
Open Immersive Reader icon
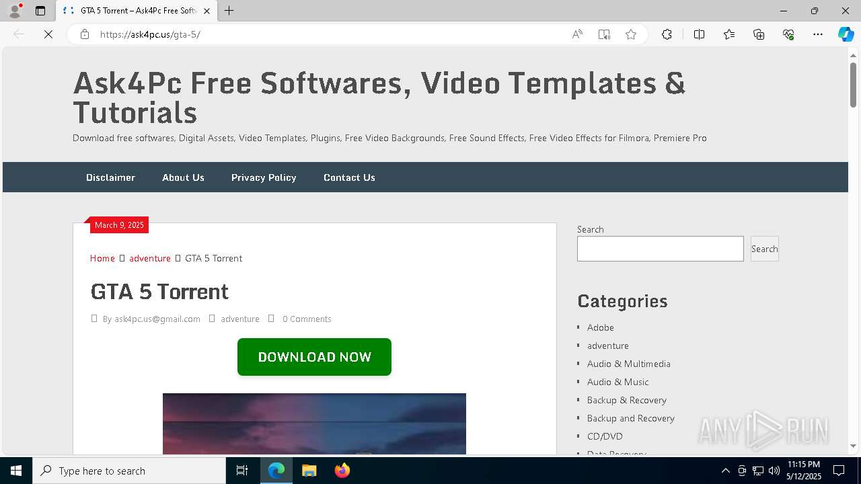604,34
